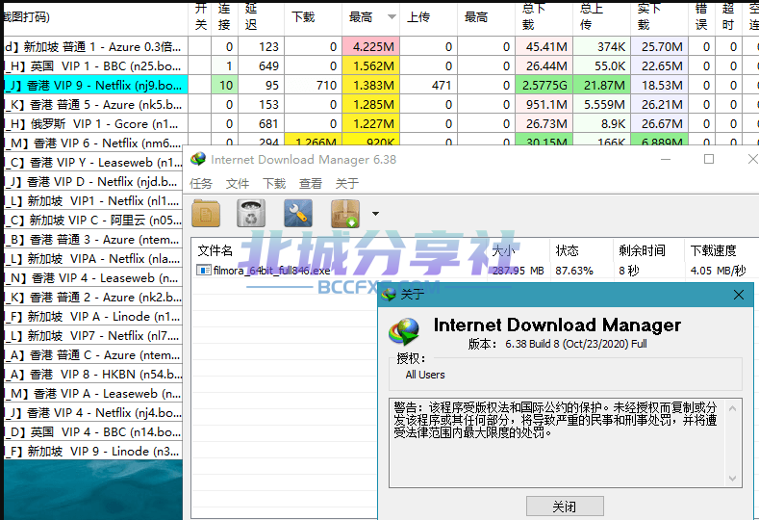759x520 pixels.
Task: Click the package download icon in IDM toolbar
Action: pos(344,213)
